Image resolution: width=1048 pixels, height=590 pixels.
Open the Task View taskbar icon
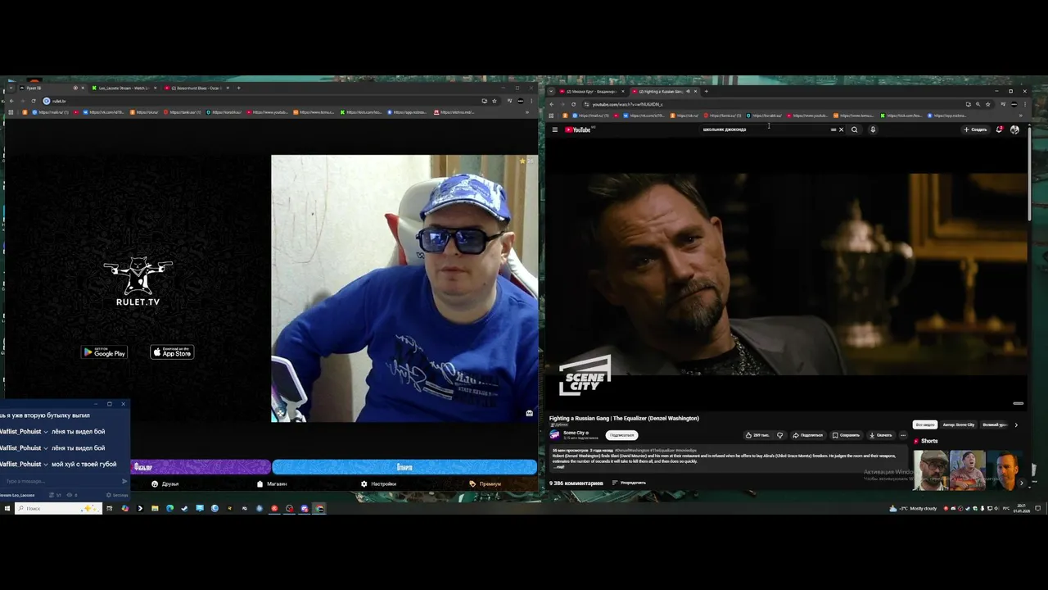pyautogui.click(x=109, y=508)
